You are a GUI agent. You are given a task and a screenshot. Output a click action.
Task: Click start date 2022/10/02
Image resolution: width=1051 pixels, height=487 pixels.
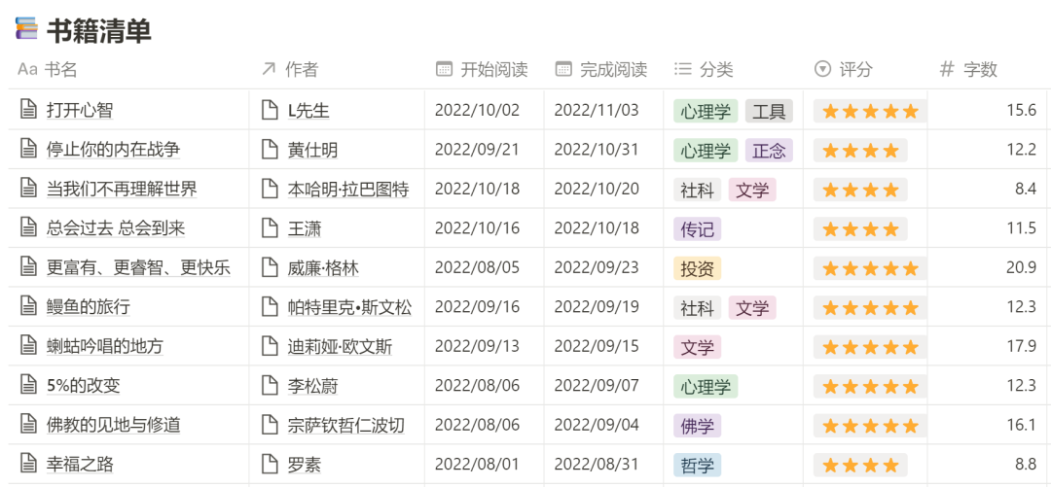[477, 111]
